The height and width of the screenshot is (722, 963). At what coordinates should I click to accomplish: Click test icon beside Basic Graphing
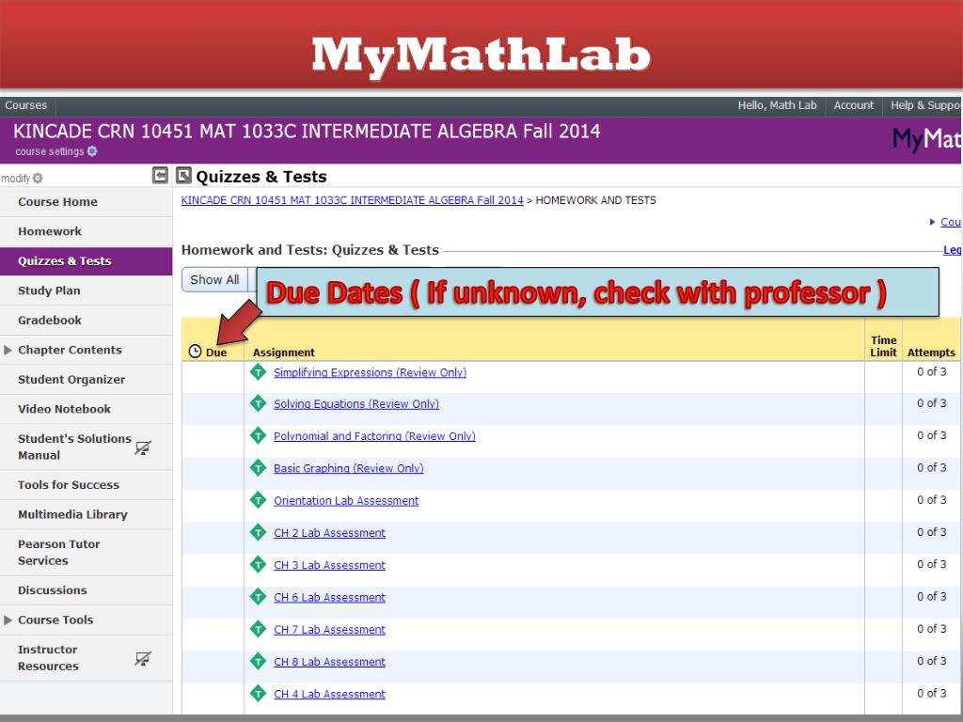click(x=258, y=468)
